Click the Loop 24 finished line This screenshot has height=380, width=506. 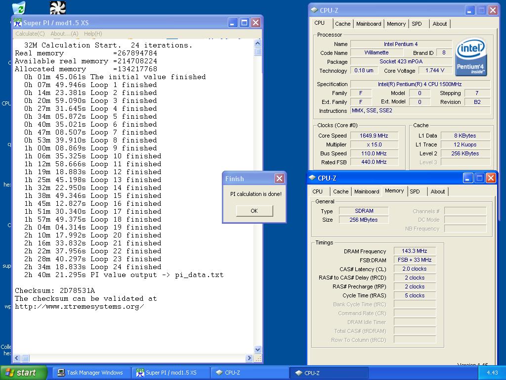coord(93,267)
